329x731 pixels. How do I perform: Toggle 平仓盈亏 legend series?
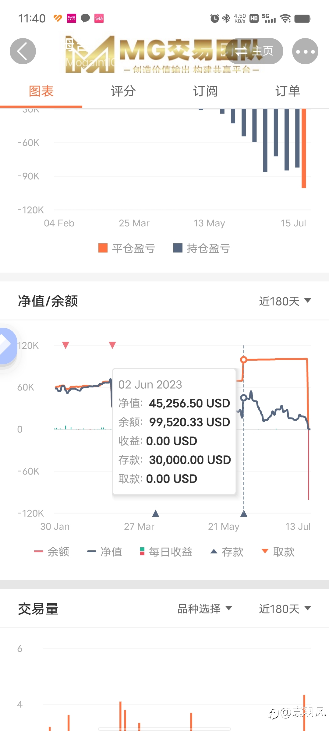(127, 248)
